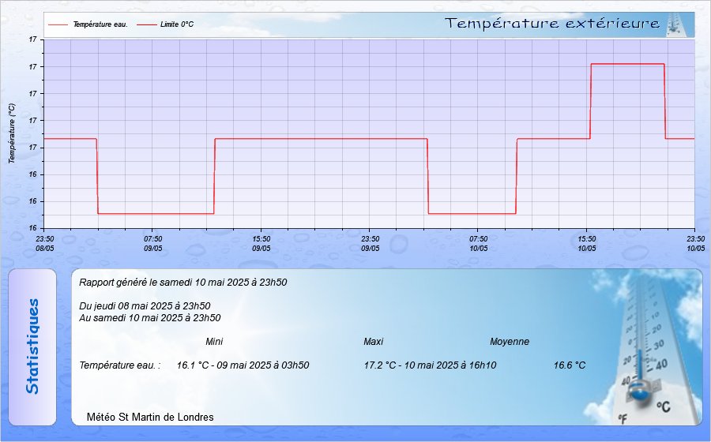Select the red line swatch for Limite 0°C

pyautogui.click(x=146, y=24)
